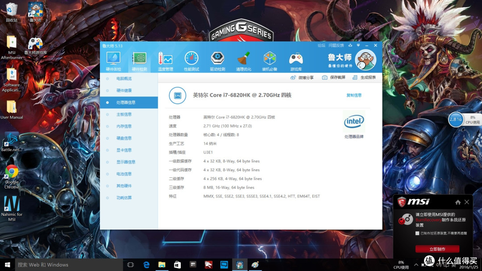Open Google Chrome desktop shortcut
Viewport: 482px width, 271px height.
tap(12, 177)
